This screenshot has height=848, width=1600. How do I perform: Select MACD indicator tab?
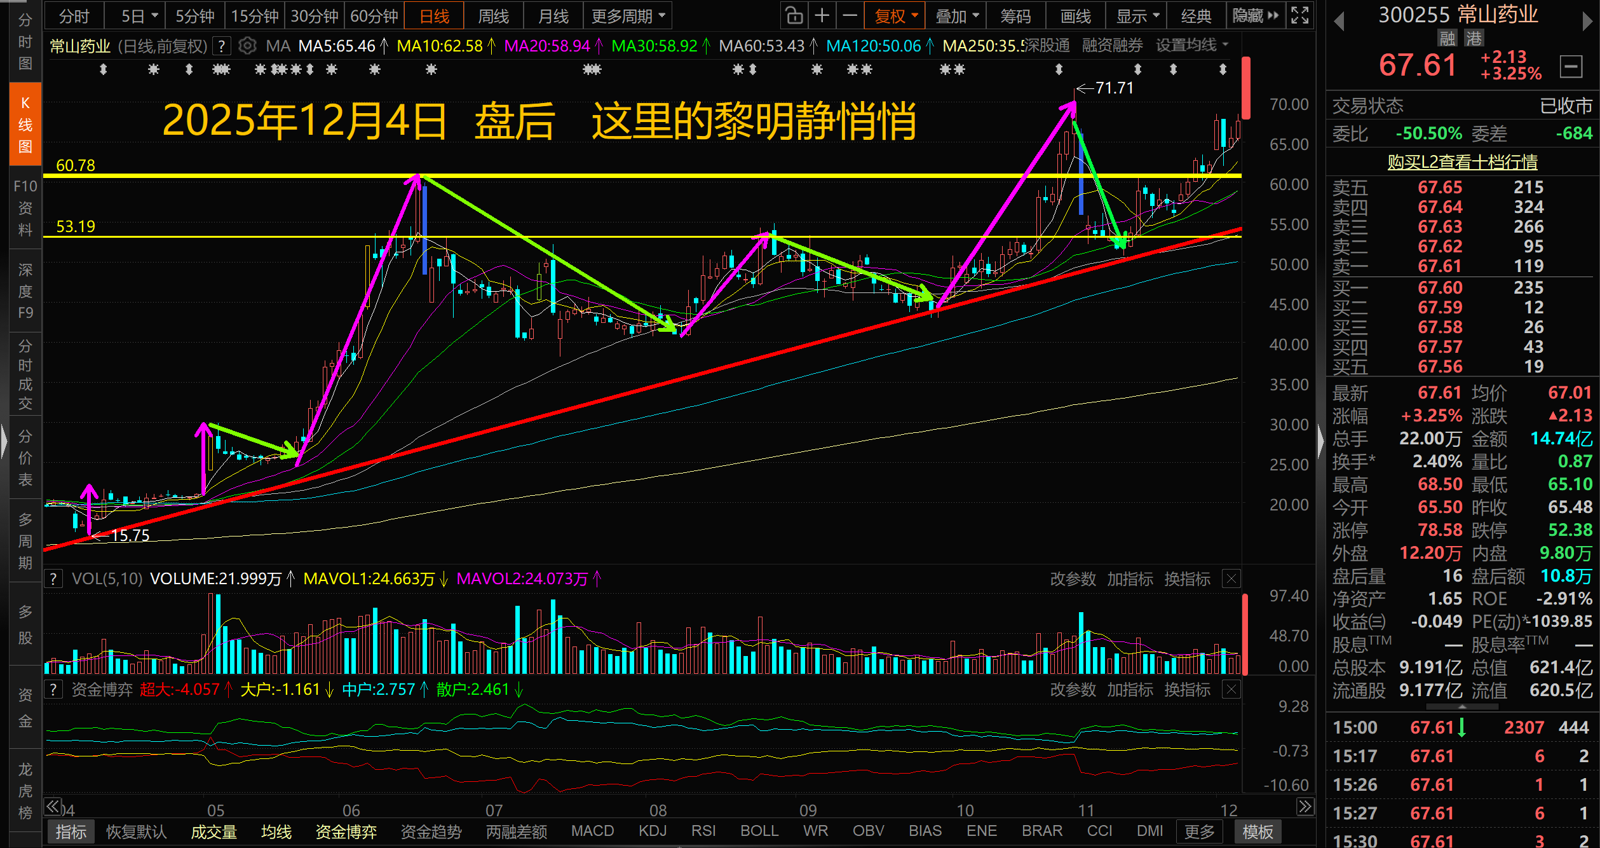pos(592,831)
